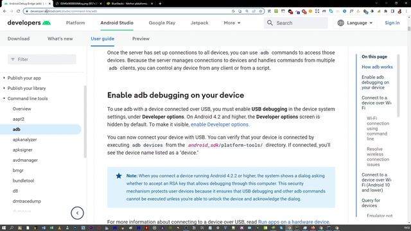
Task: Open the enable Developer options link
Action: click(x=220, y=124)
